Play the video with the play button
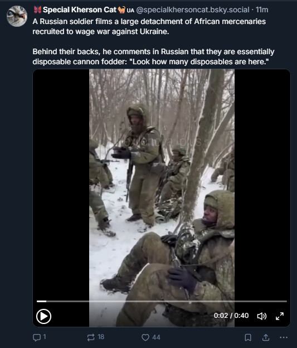 43,316
